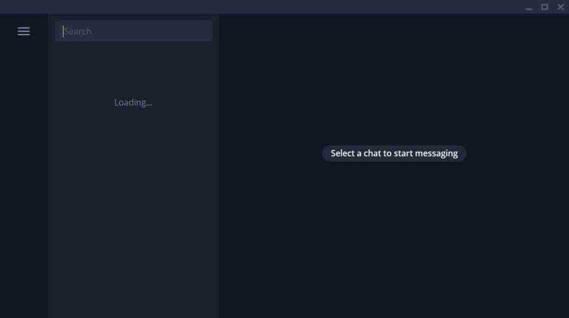Maximize the application window
This screenshot has width=569, height=318.
click(545, 7)
